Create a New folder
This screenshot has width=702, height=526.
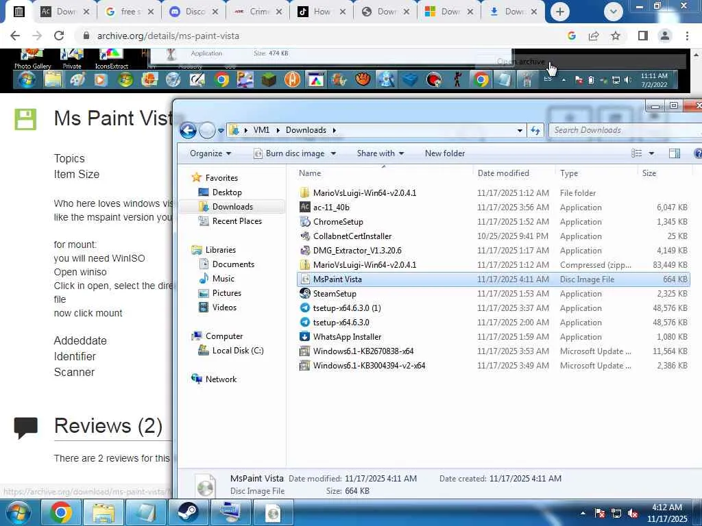click(444, 153)
